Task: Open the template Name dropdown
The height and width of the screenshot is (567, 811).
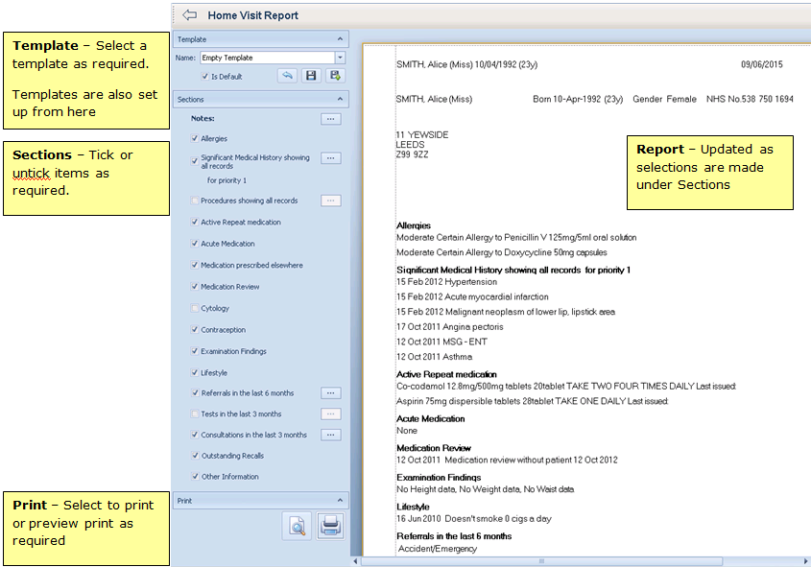Action: coord(339,58)
